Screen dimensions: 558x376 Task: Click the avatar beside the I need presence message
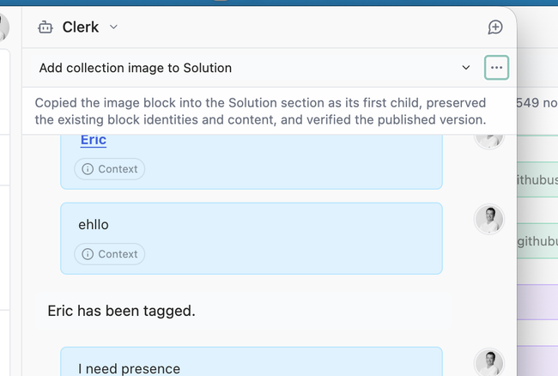[x=489, y=362]
